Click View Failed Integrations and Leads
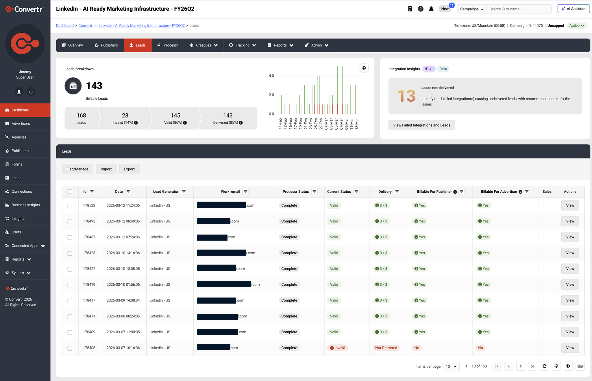The image size is (592, 381). point(421,125)
